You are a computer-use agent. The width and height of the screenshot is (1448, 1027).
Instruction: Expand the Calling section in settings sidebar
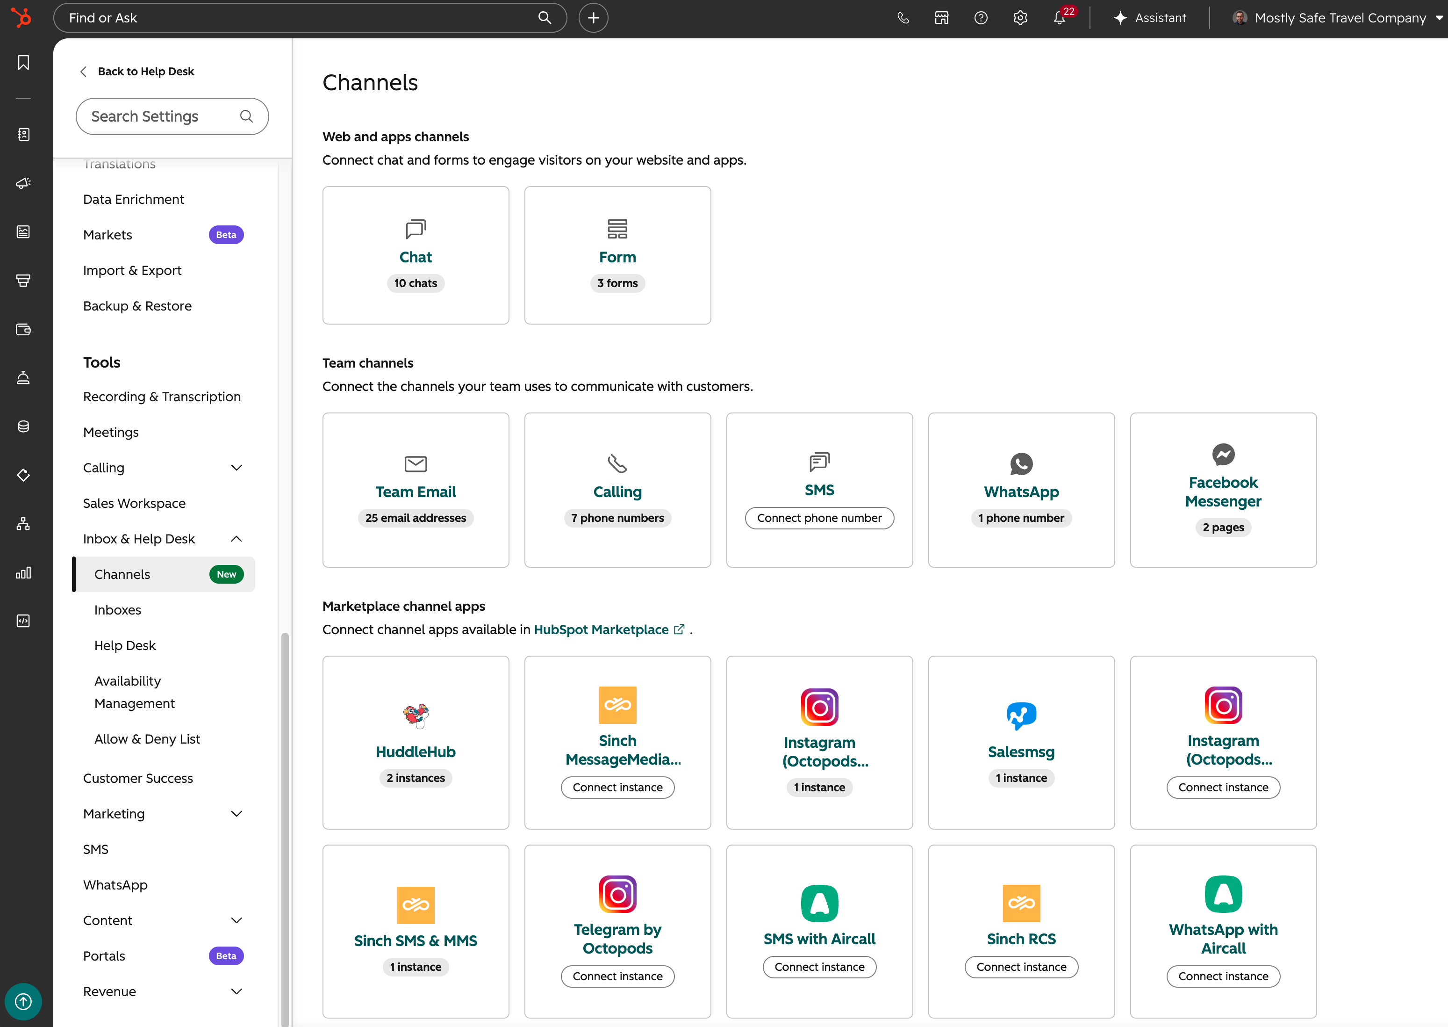click(237, 468)
